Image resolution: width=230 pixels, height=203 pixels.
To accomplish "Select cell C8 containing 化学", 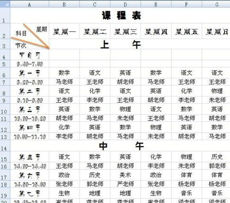I will click(x=95, y=91).
